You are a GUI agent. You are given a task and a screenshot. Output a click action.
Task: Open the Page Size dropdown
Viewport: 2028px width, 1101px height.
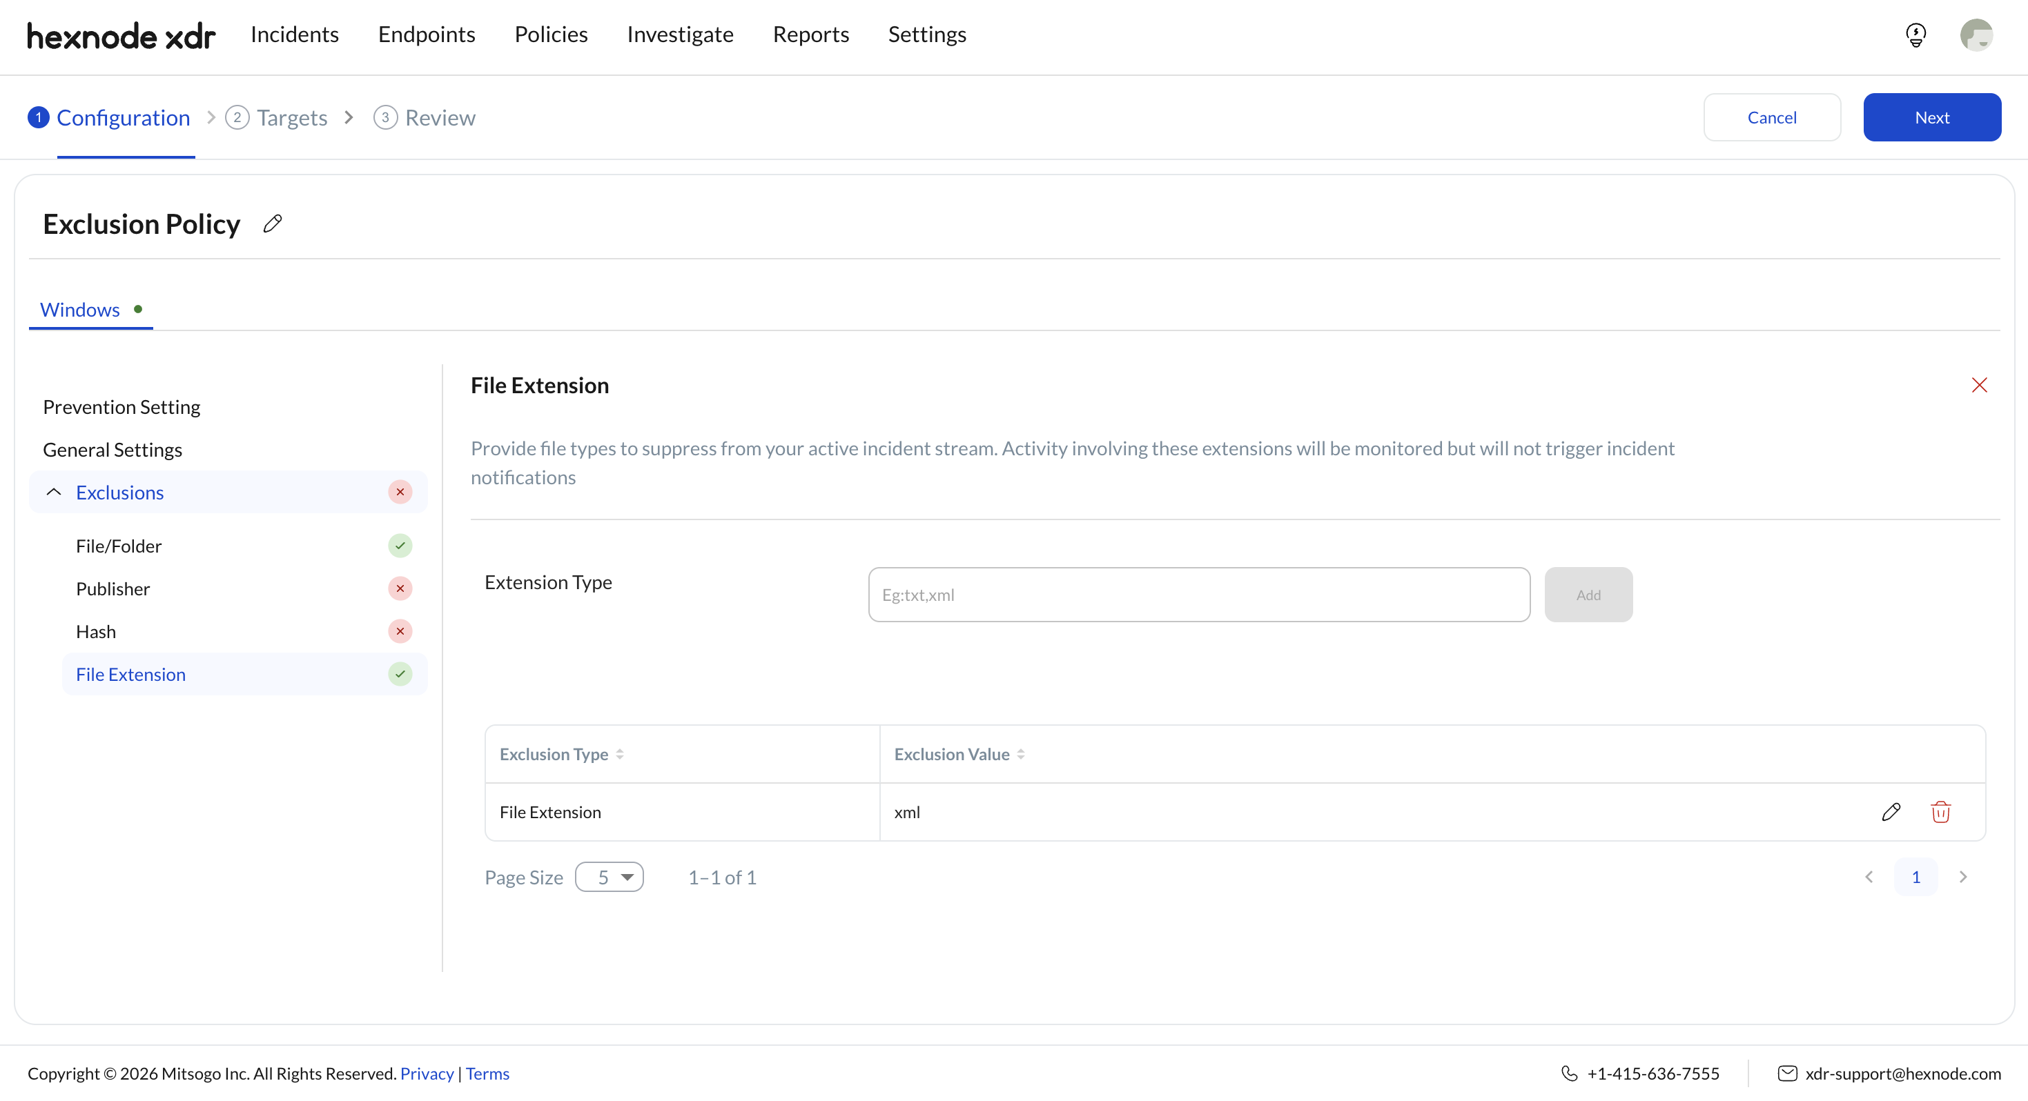pos(610,877)
